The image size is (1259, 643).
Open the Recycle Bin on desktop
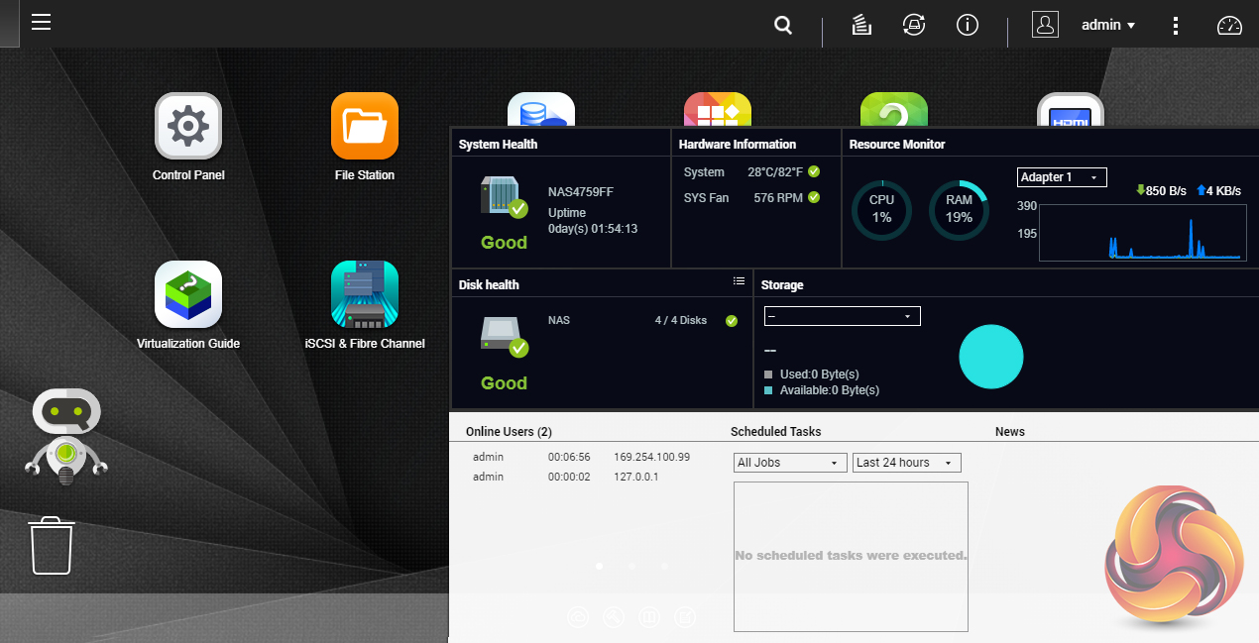tap(52, 545)
